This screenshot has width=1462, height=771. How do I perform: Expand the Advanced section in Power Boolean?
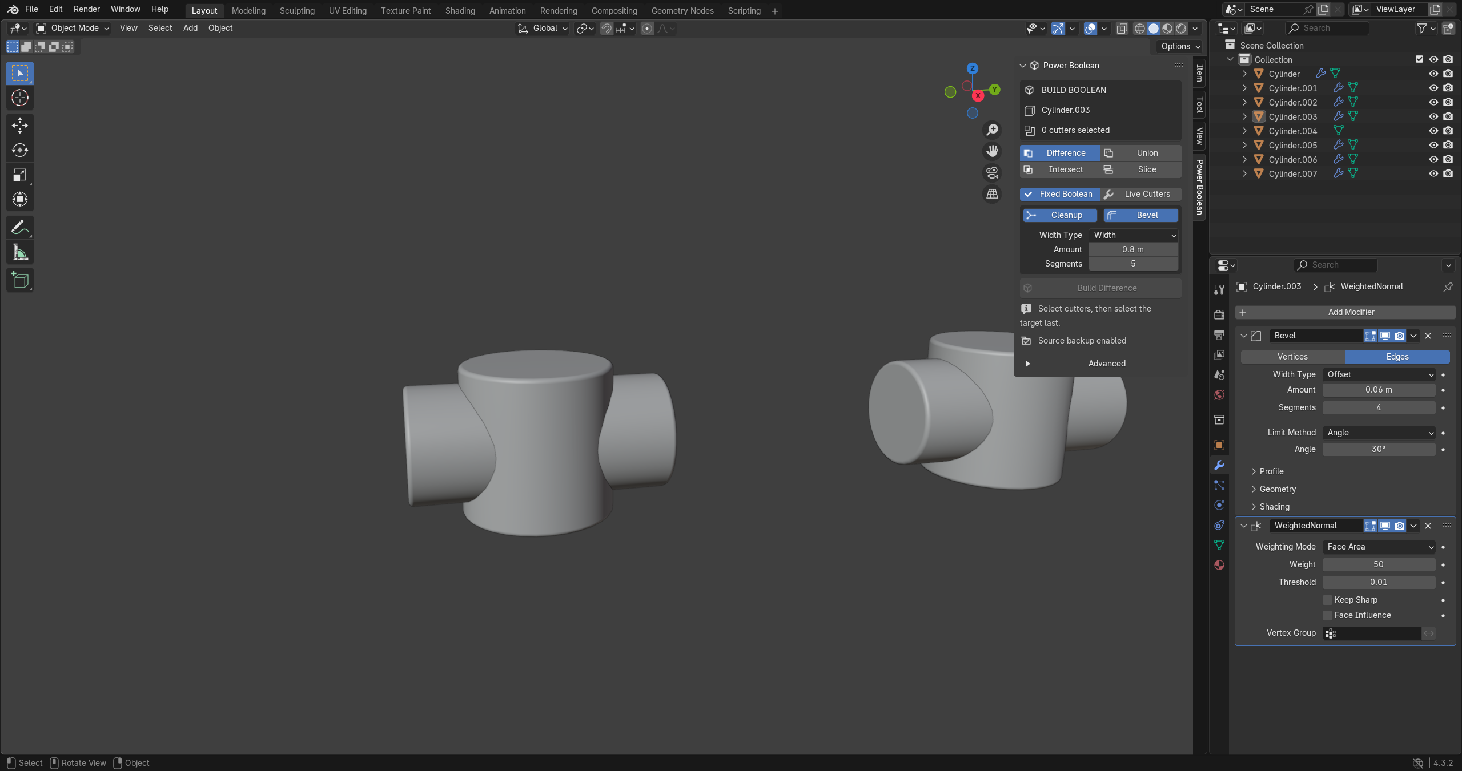coord(1100,364)
